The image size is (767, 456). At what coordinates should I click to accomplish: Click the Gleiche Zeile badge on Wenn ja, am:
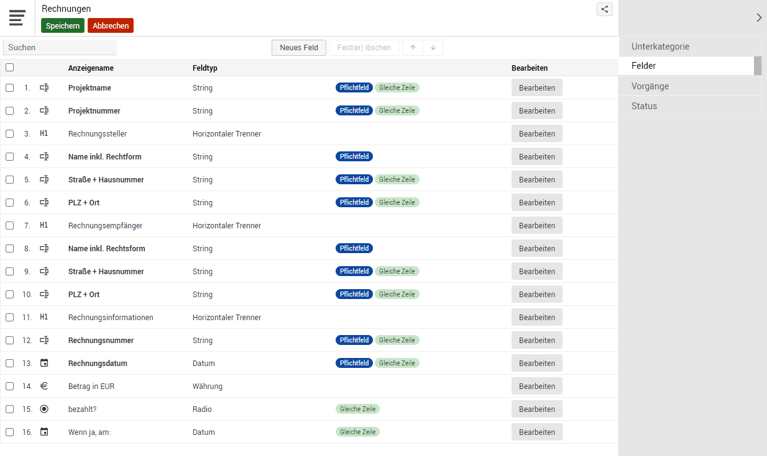(x=357, y=432)
